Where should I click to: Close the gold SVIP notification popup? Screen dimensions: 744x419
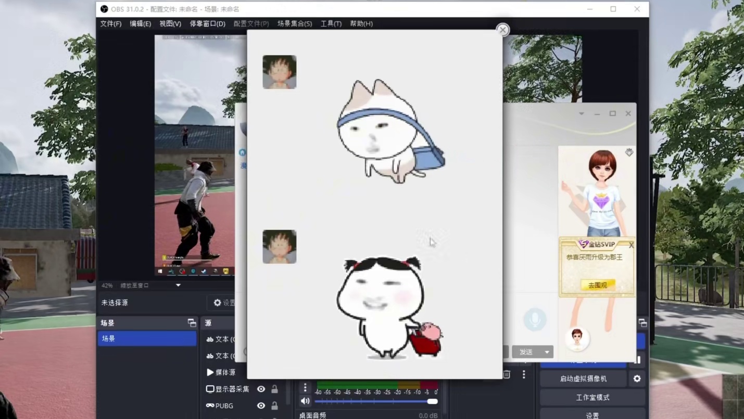click(x=631, y=245)
